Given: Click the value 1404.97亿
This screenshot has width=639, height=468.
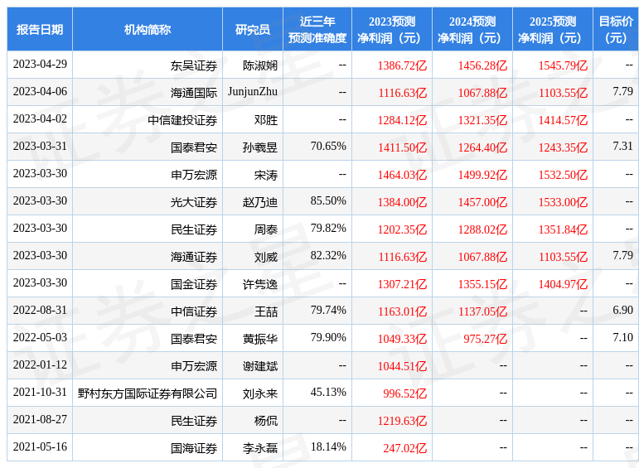Looking at the screenshot, I should pos(564,284).
